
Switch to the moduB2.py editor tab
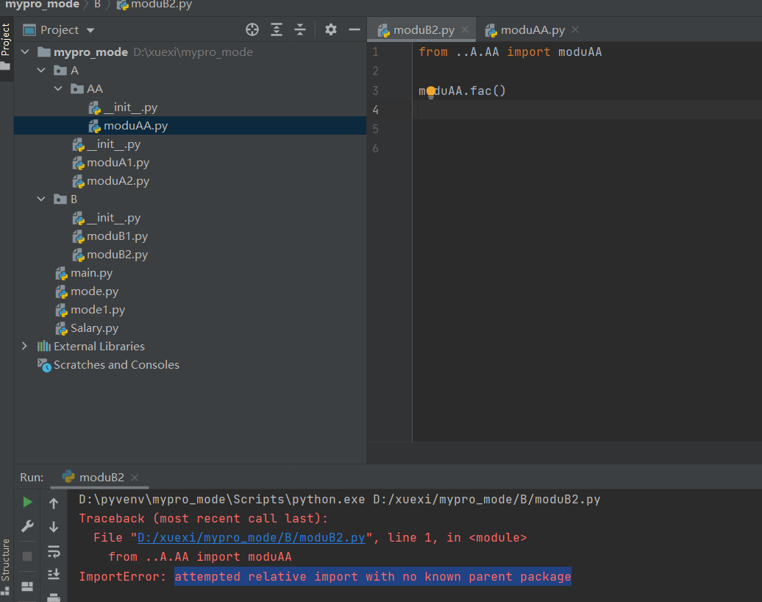pyautogui.click(x=423, y=30)
